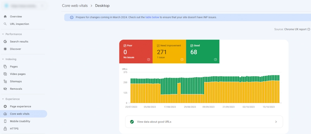
Task: Click the URL inspection magnifier icon
Action: pyautogui.click(x=5, y=24)
